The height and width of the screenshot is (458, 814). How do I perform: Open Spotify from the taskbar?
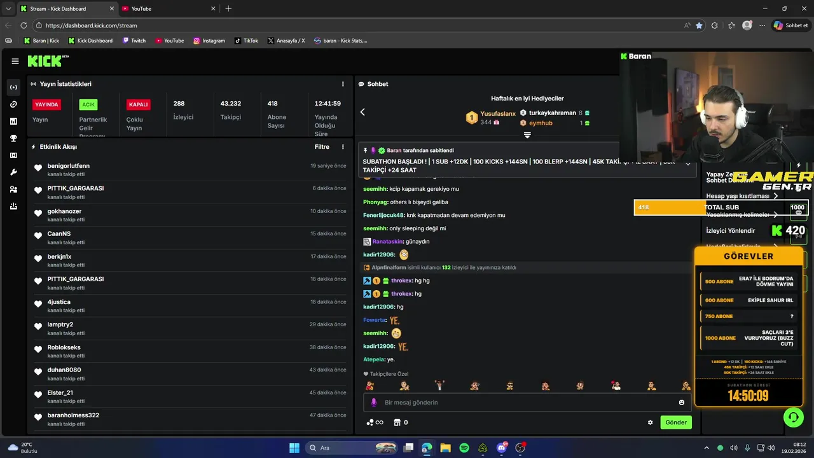point(464,448)
